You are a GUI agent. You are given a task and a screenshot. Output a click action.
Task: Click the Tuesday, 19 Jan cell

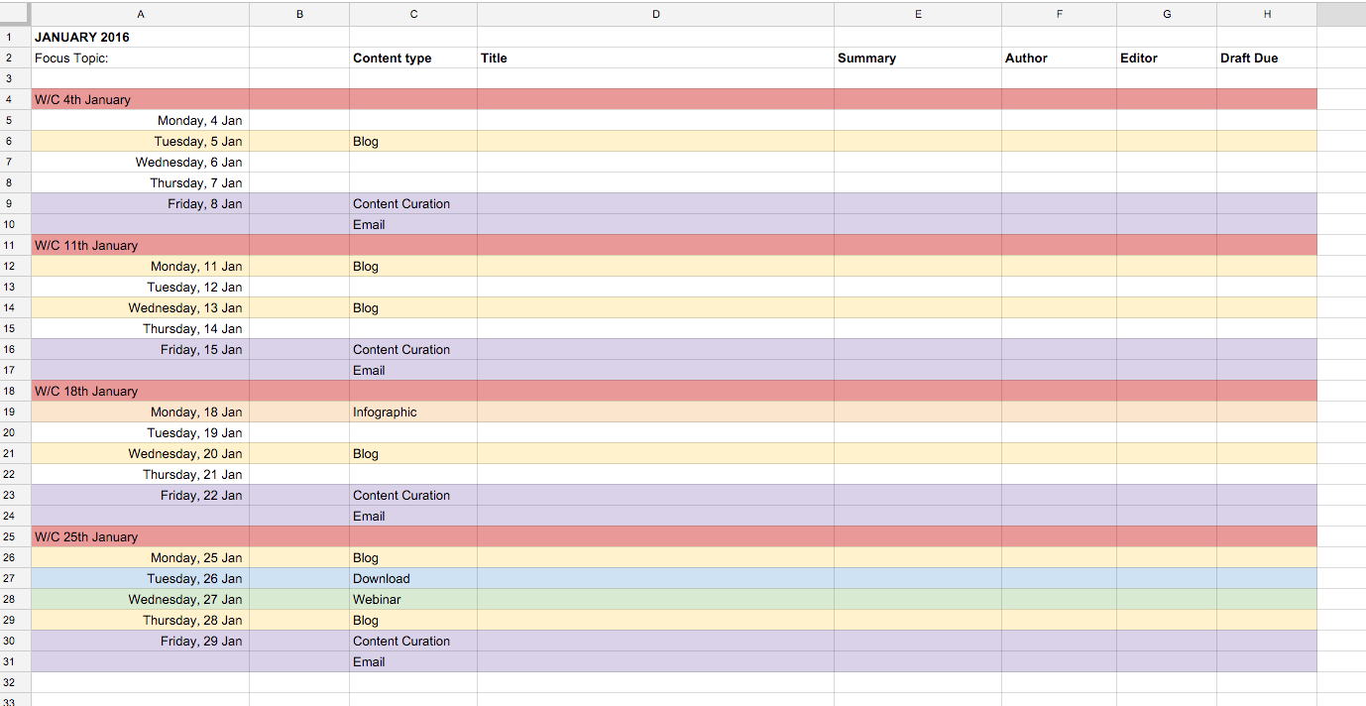click(140, 433)
